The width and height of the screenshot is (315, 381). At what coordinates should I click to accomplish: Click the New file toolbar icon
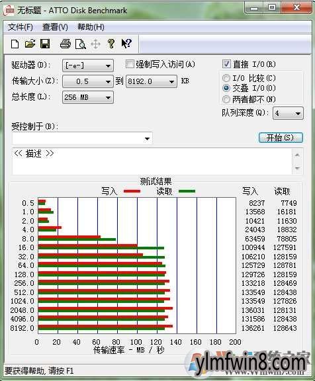coord(15,44)
